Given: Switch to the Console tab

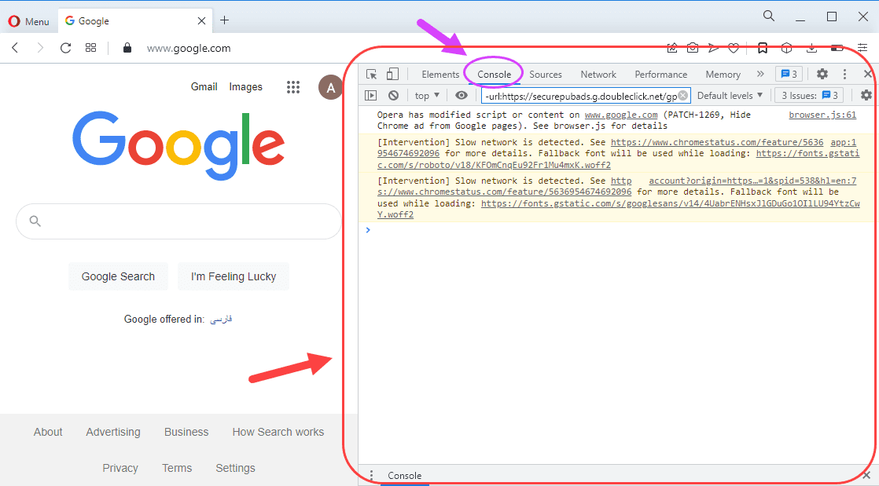Looking at the screenshot, I should 494,75.
